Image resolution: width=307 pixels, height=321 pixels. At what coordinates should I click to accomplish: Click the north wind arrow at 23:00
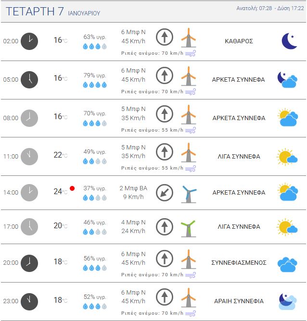(165, 297)
